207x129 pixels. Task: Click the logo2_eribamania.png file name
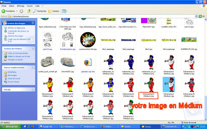point(48,27)
